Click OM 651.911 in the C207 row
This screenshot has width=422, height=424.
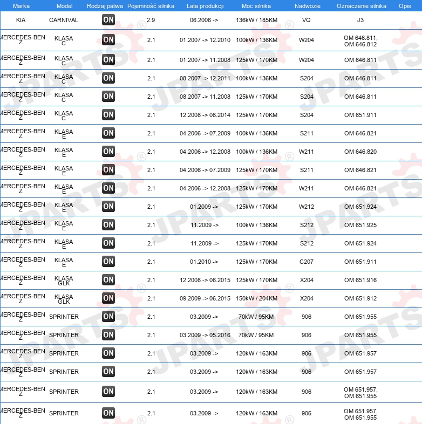(x=360, y=262)
